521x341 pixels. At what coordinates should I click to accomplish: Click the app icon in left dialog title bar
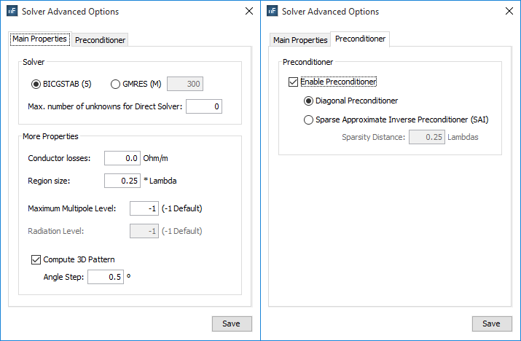pyautogui.click(x=11, y=11)
